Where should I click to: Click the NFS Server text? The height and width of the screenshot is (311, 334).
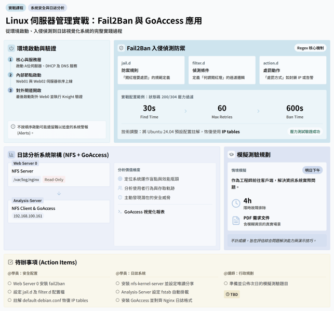tap(22, 171)
